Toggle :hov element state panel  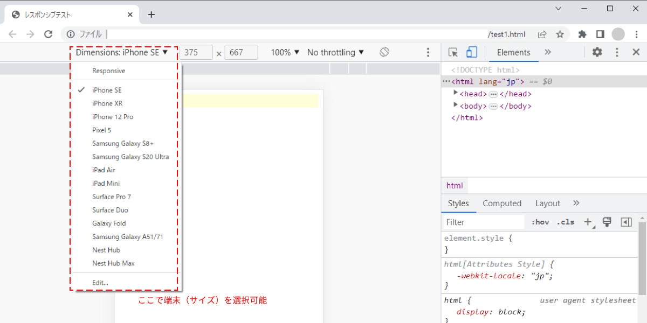click(x=540, y=222)
